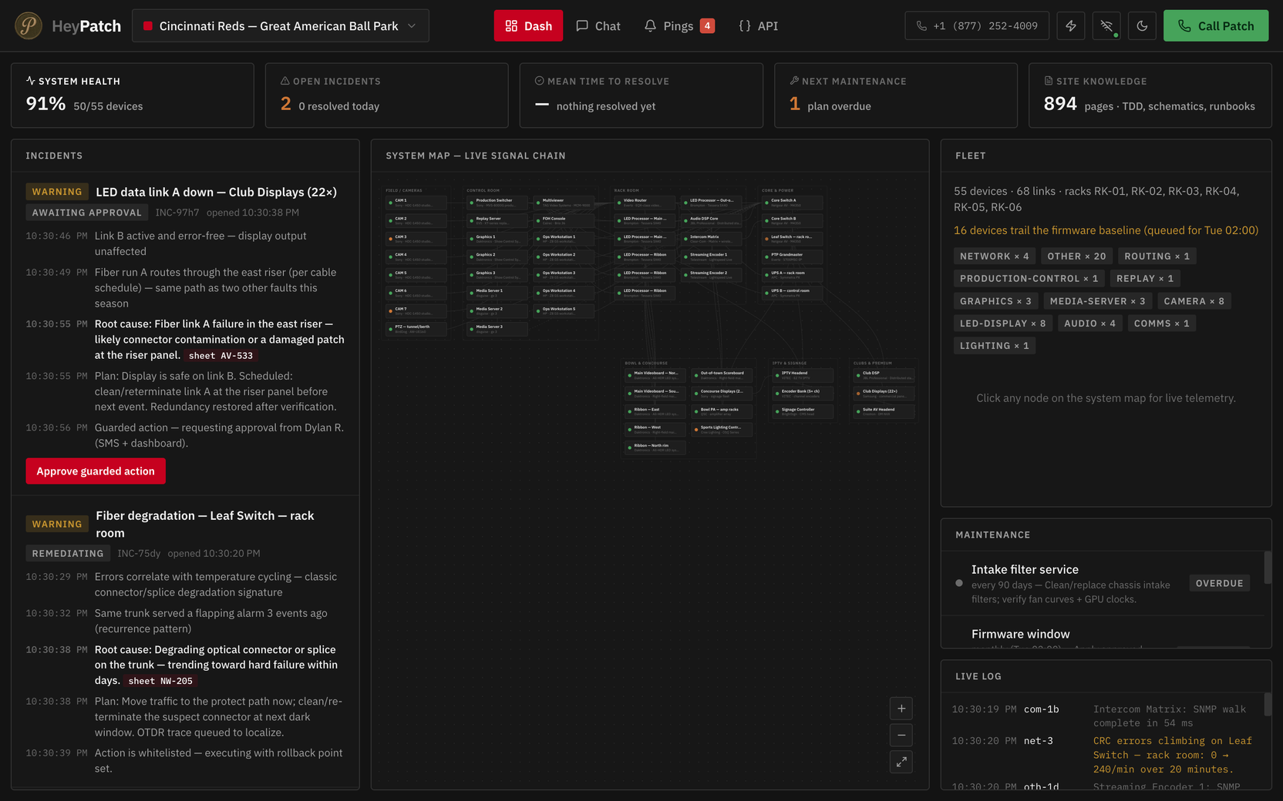
Task: Click the Call Patch button
Action: 1216,25
